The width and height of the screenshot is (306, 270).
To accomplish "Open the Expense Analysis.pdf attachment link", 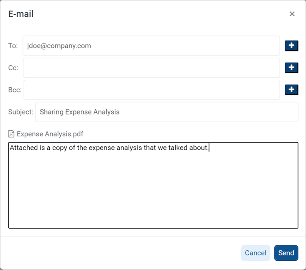I will click(50, 134).
